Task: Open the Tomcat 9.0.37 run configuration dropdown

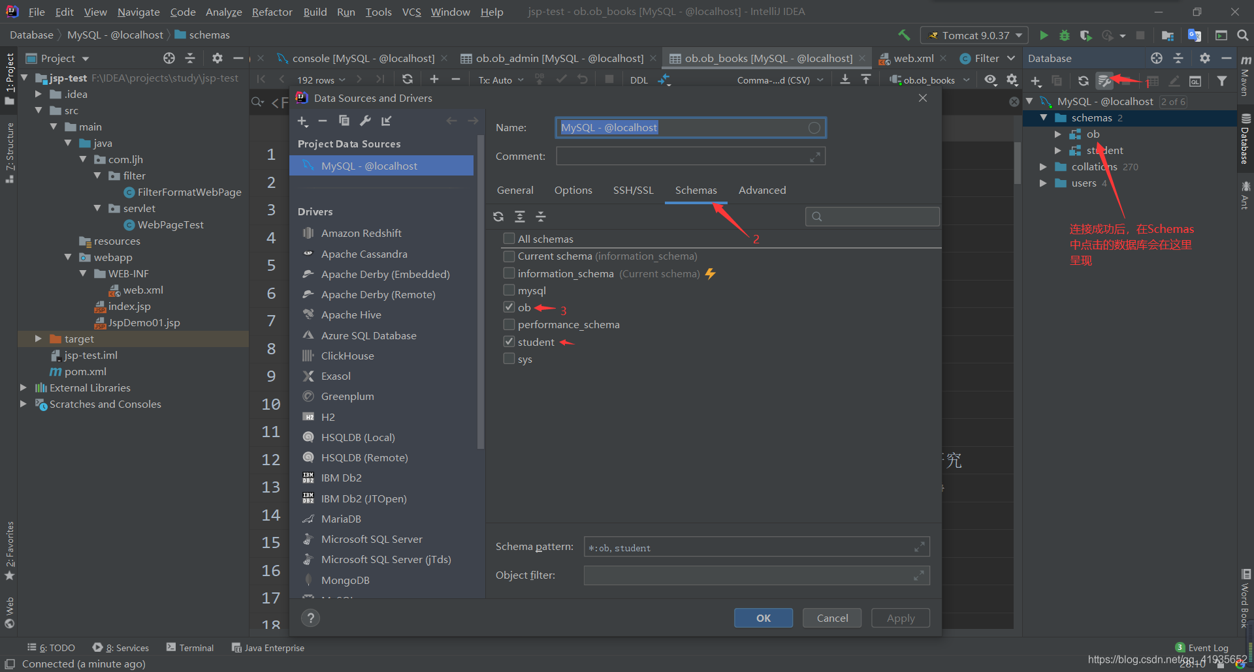Action: point(974,35)
